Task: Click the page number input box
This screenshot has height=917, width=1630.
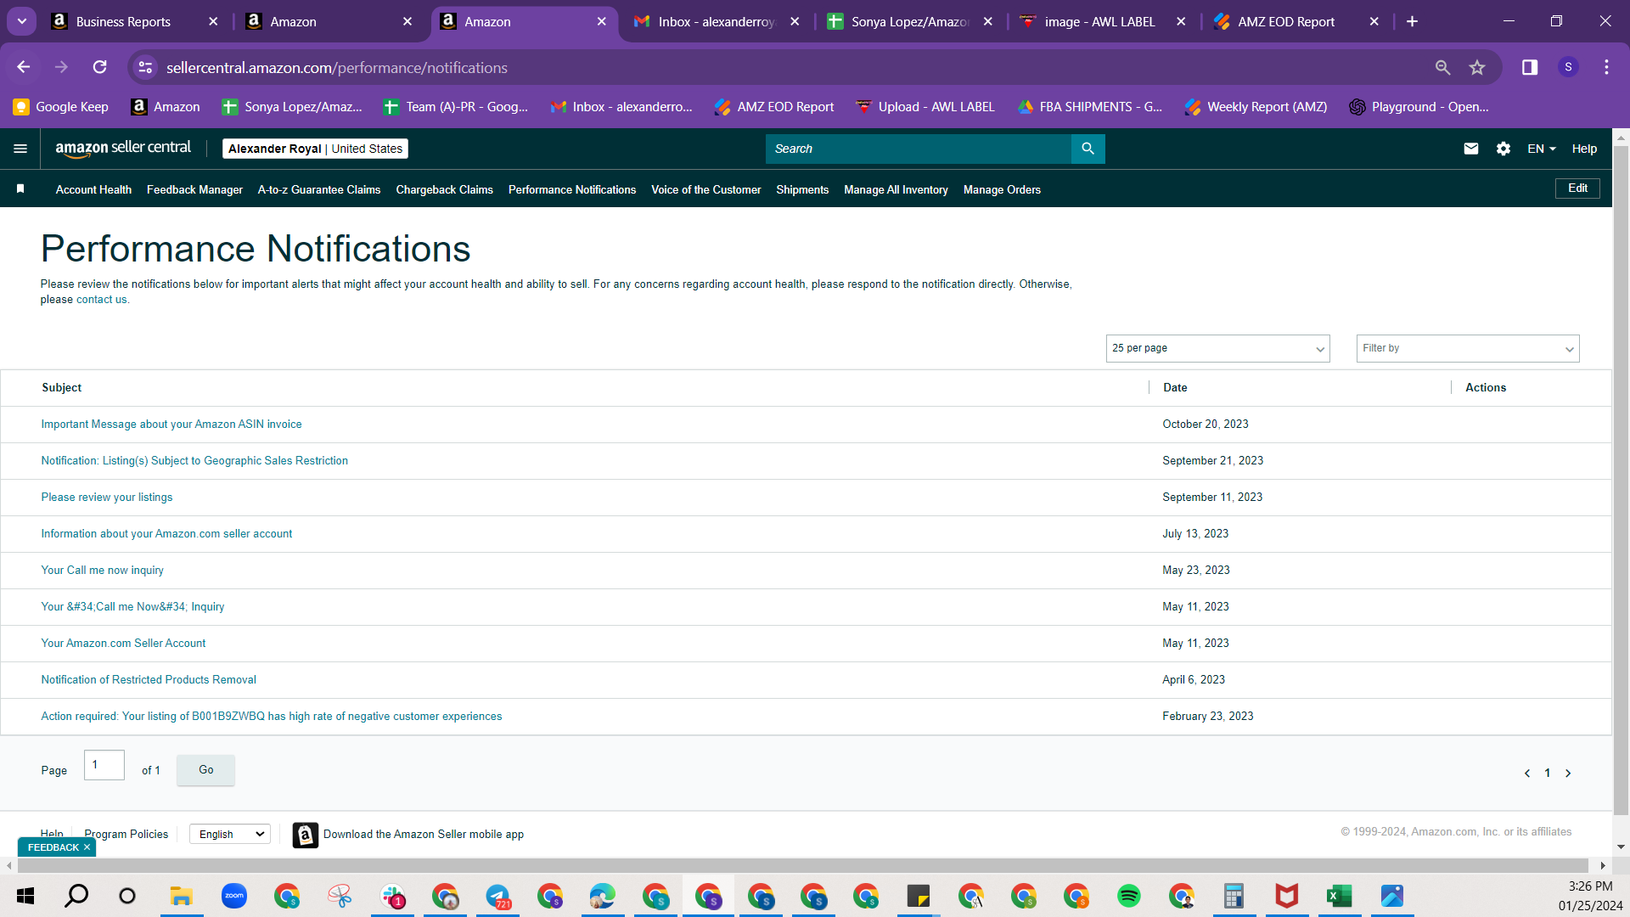Action: point(104,765)
